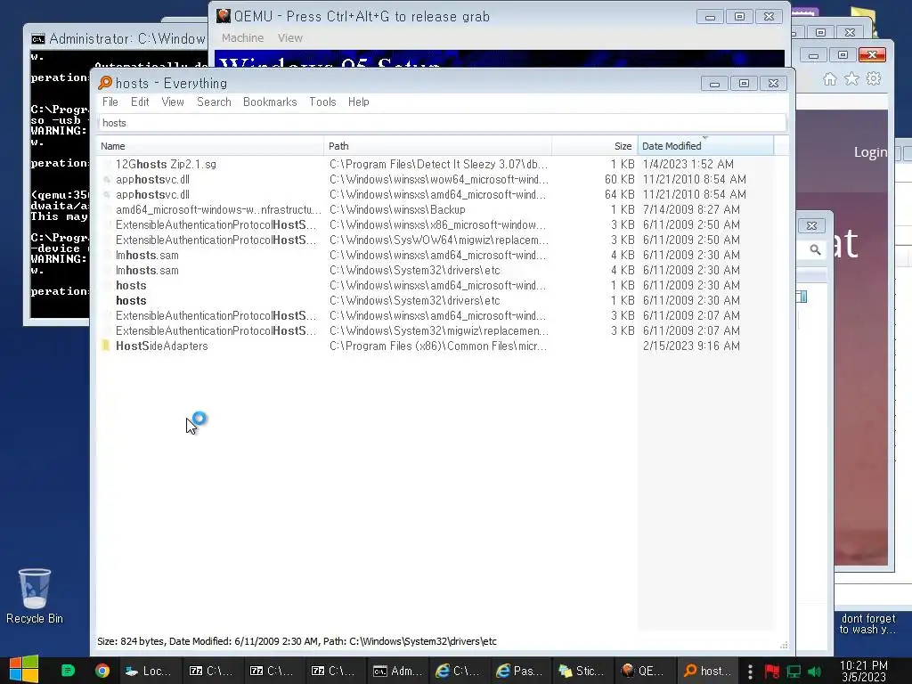Open the browser settings gear icon
This screenshot has height=684, width=912.
point(874,78)
